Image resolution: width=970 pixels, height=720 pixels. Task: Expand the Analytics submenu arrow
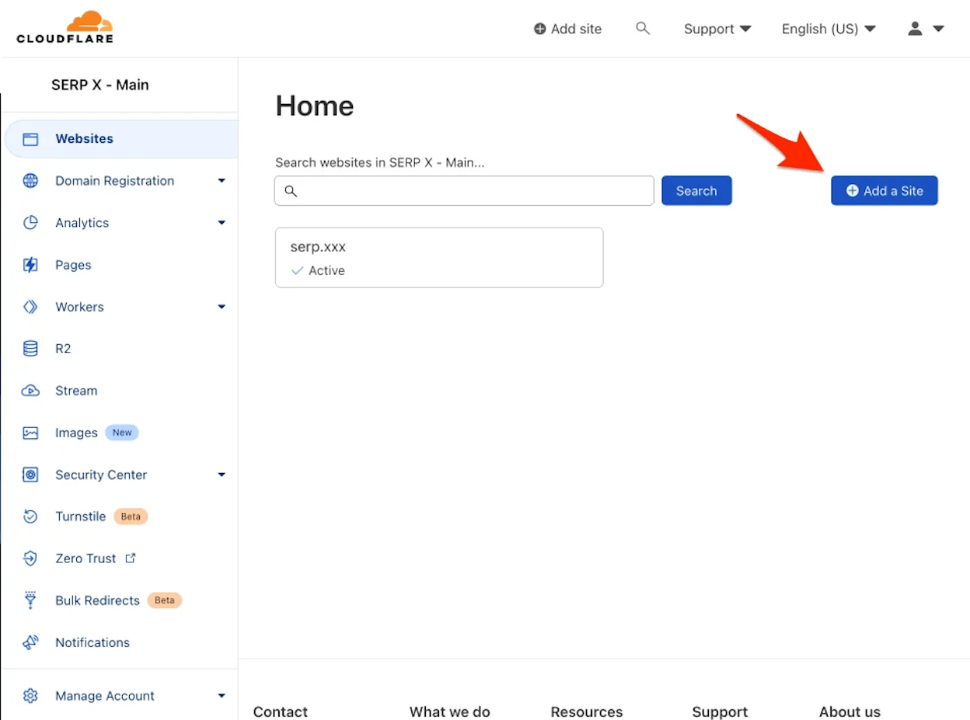[x=222, y=223]
